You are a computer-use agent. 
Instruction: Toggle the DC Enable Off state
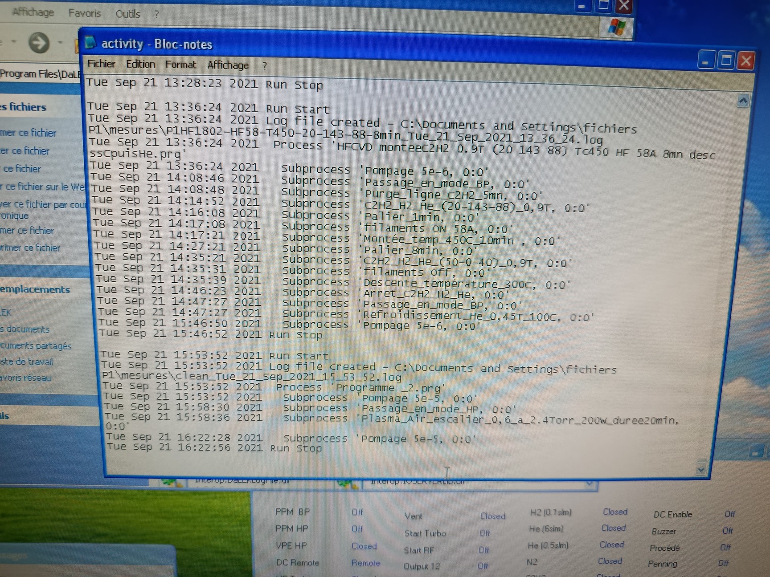tap(729, 514)
